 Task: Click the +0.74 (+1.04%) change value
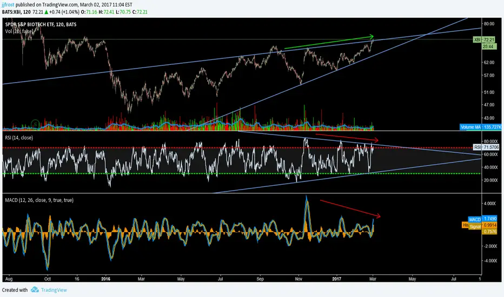pos(64,12)
